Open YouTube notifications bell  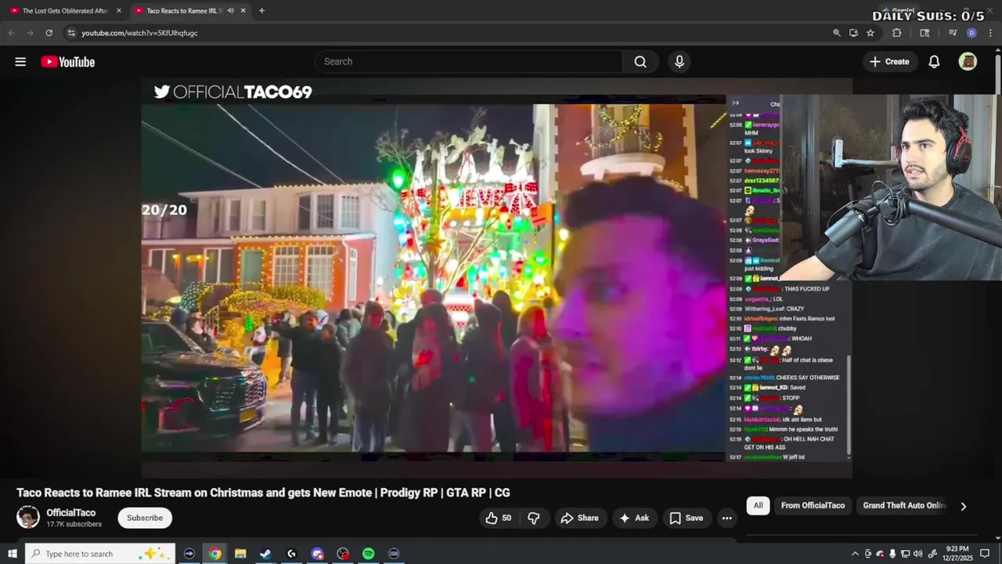point(934,62)
